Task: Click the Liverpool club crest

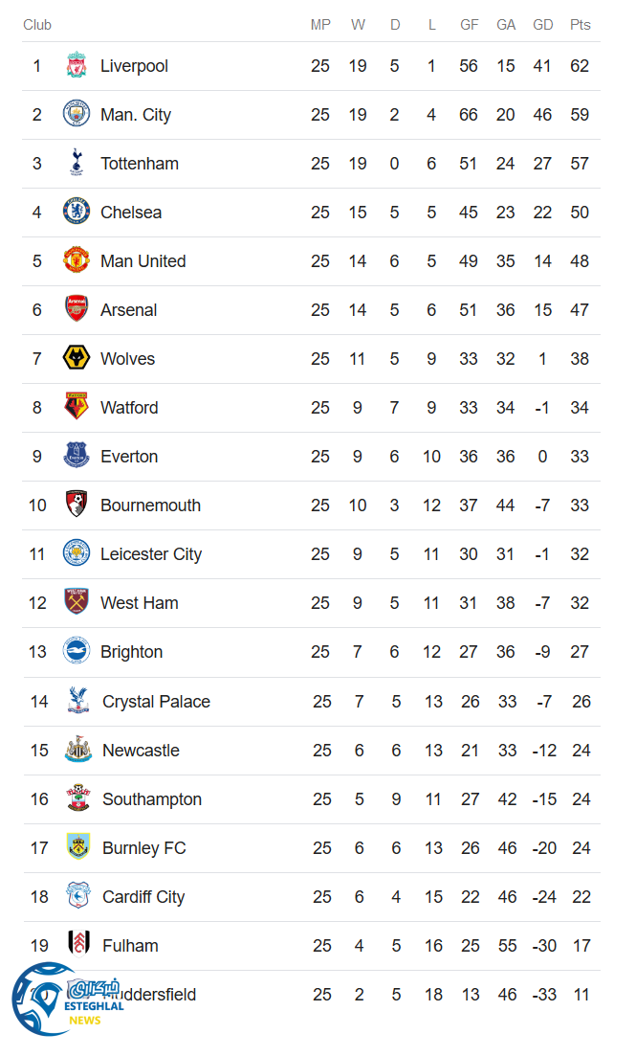Action: point(77,66)
